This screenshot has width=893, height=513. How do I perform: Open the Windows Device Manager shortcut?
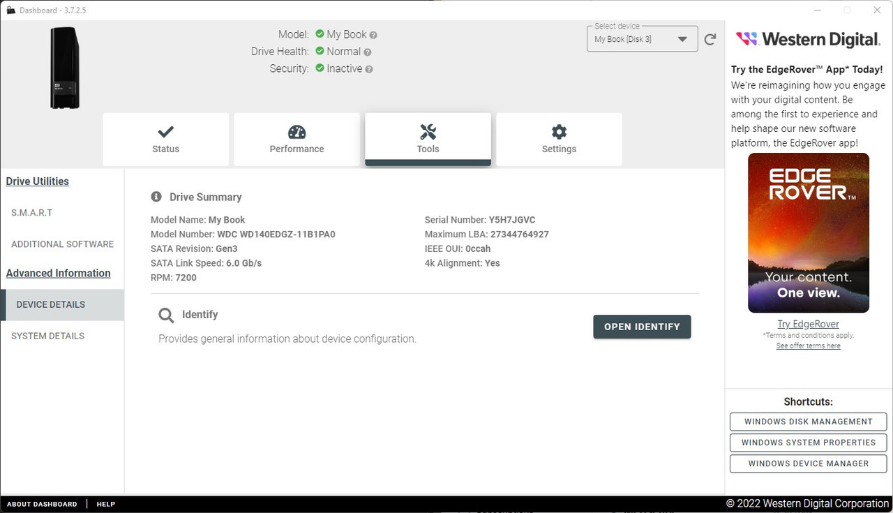(x=809, y=463)
